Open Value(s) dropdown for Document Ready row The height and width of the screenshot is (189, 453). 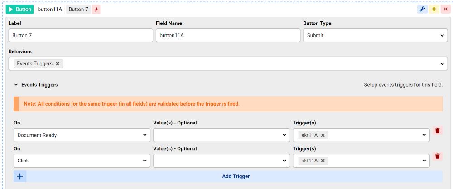click(222, 135)
